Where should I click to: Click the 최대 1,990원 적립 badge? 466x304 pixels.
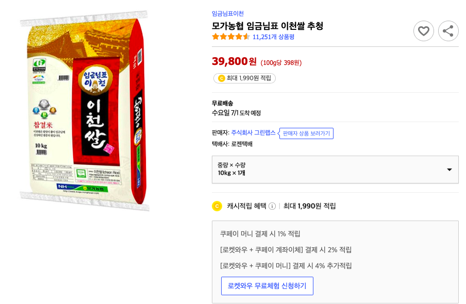pos(244,79)
